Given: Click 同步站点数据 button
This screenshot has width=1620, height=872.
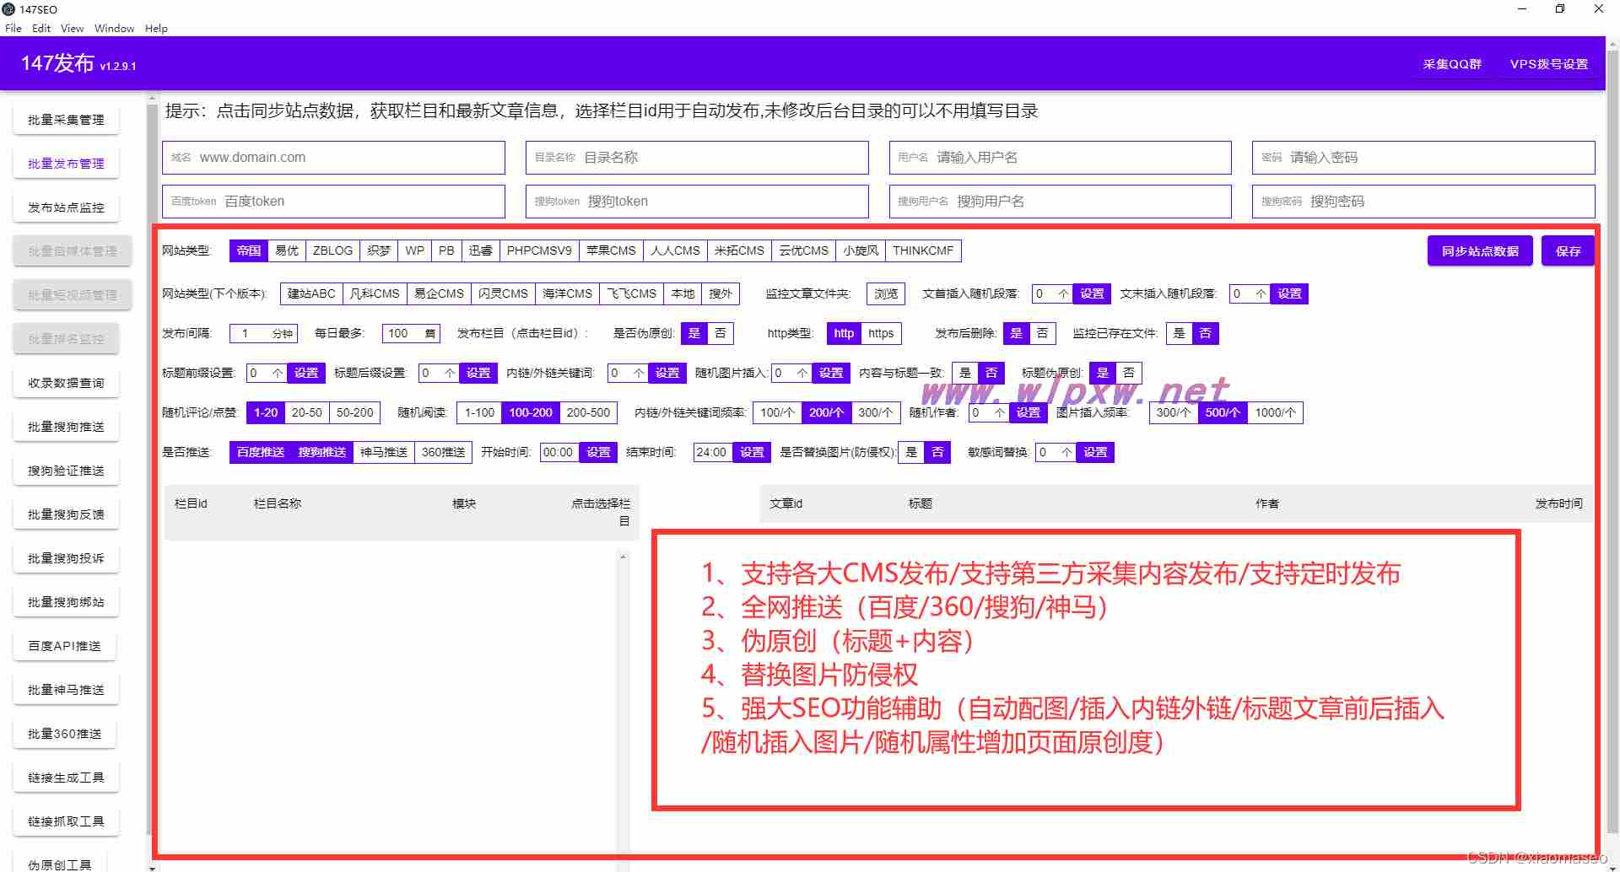Looking at the screenshot, I should coord(1480,251).
